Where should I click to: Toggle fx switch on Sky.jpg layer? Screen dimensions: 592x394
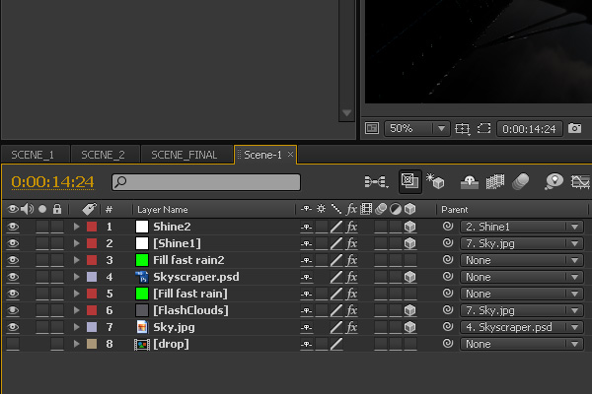click(352, 327)
